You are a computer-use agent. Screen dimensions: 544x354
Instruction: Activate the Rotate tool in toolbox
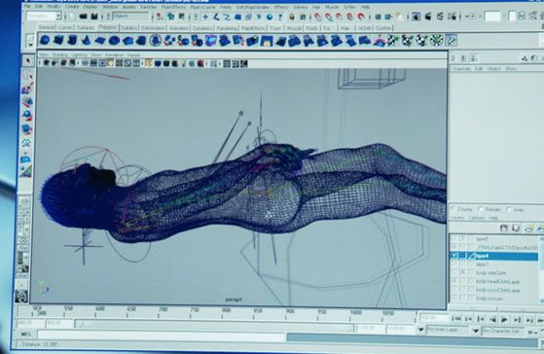(27, 116)
